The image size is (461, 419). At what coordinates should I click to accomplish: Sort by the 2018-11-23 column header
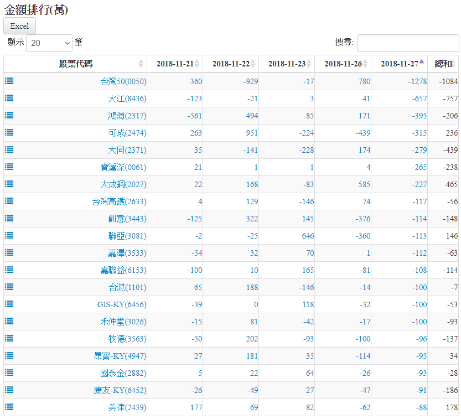coord(287,64)
